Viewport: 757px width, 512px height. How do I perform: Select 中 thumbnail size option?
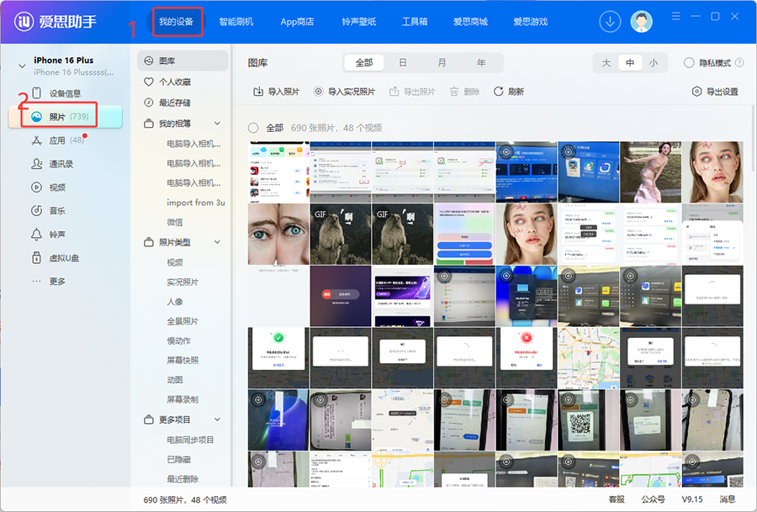(x=630, y=63)
